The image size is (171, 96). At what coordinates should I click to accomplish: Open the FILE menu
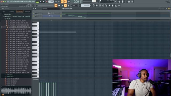tap(8, 2)
